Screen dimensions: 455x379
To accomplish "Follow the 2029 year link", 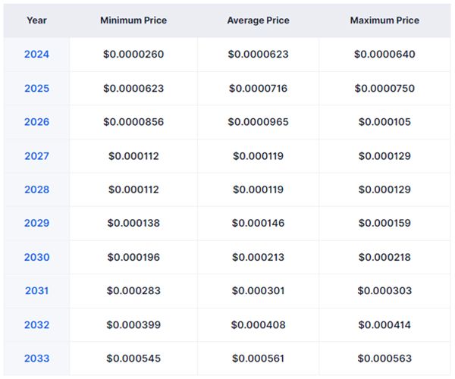I will pyautogui.click(x=36, y=224).
